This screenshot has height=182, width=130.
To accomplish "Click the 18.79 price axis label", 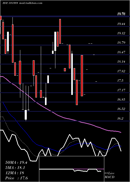I will point(121,43).
